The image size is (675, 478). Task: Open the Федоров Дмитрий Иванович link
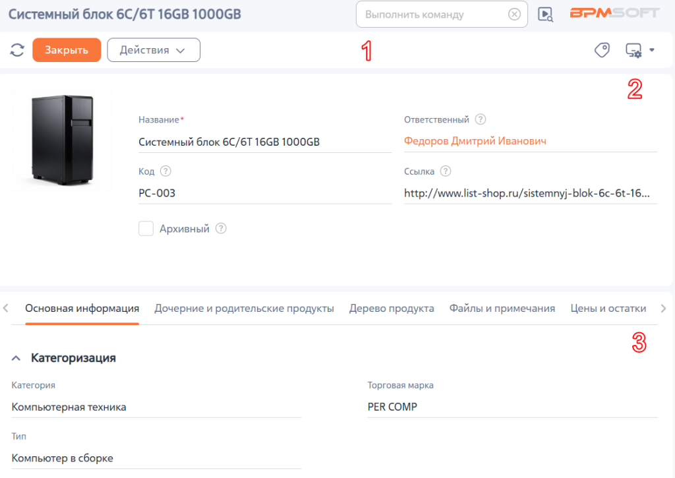coord(475,141)
